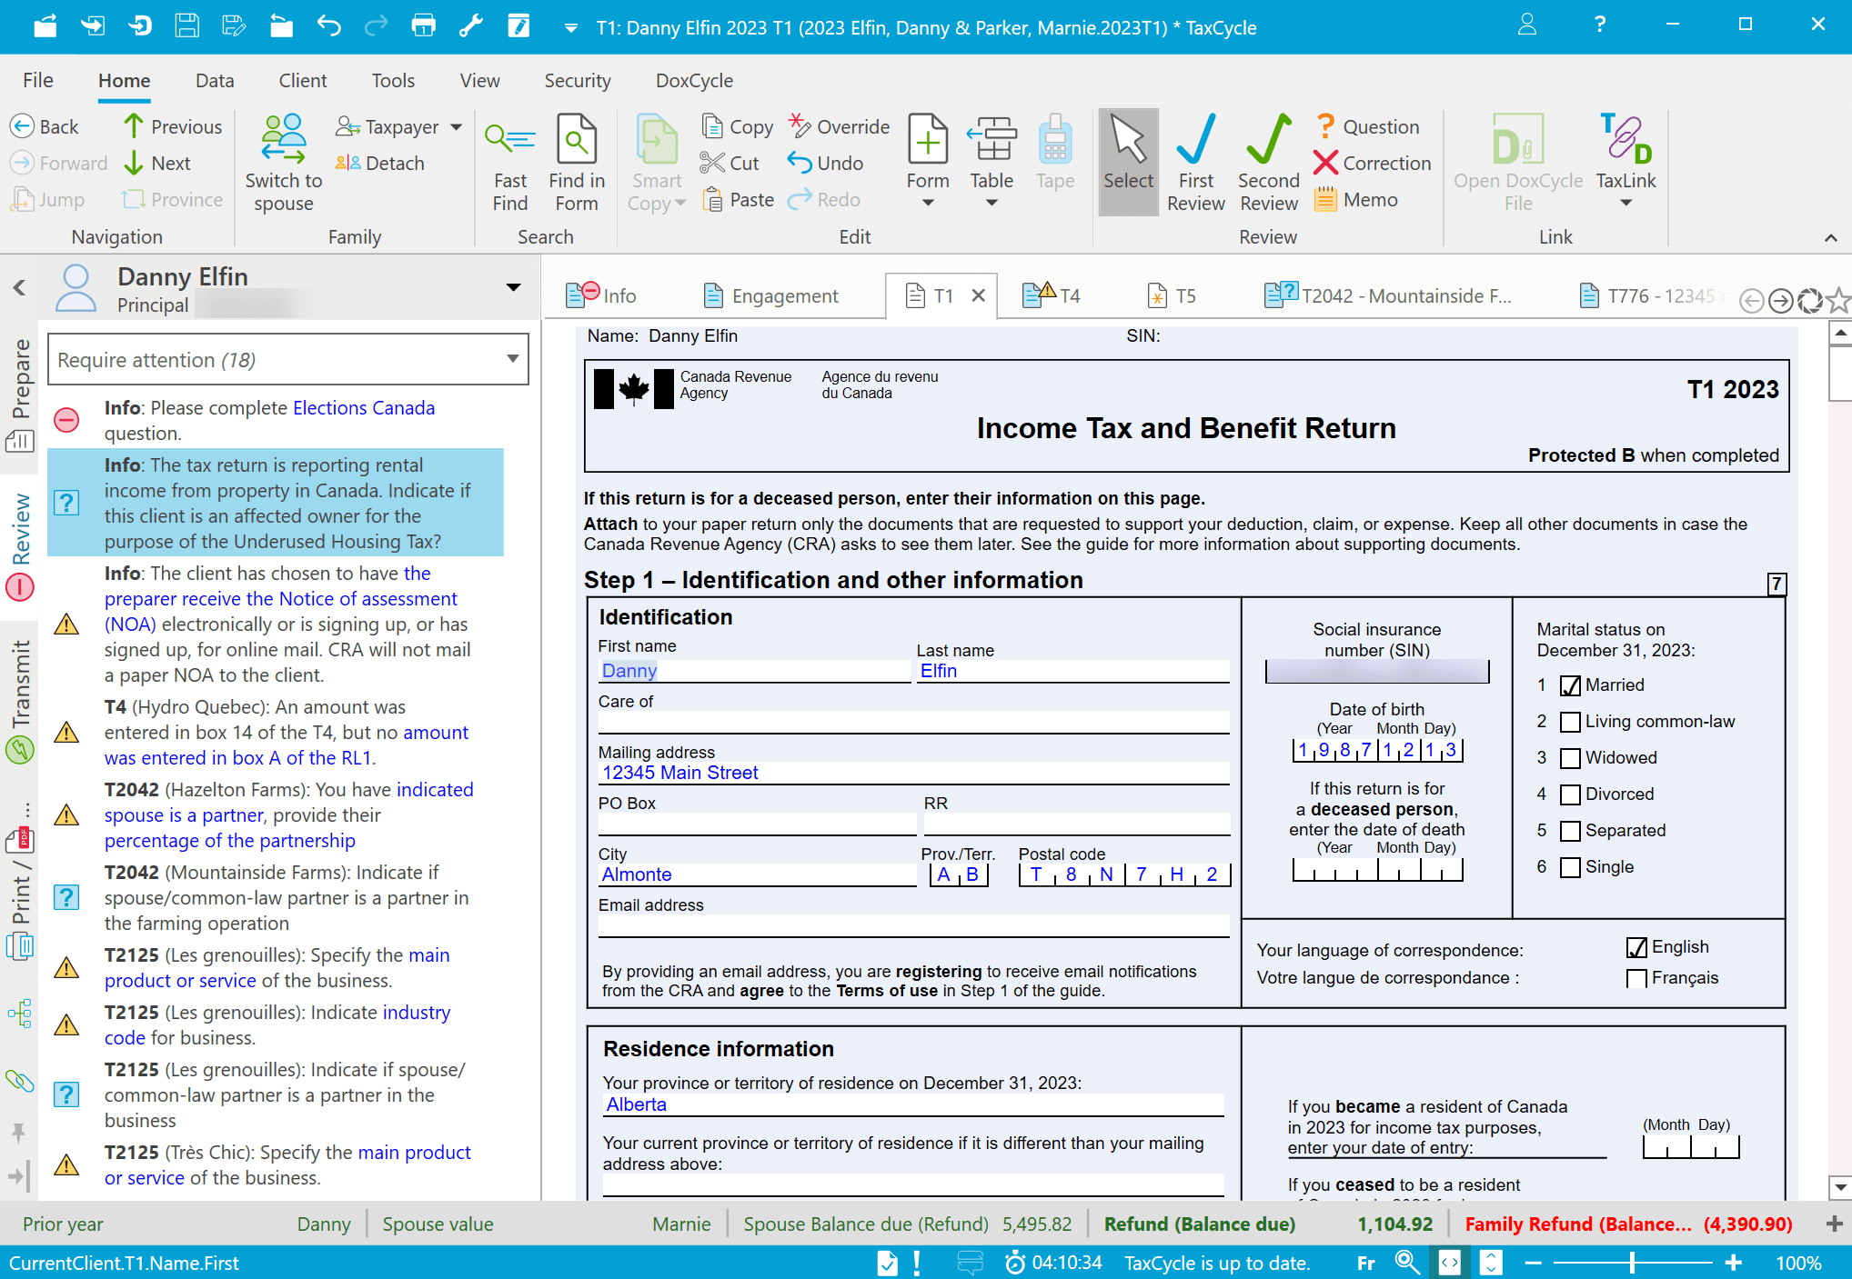Click the zoom in plus button
The height and width of the screenshot is (1279, 1852).
click(1734, 1263)
